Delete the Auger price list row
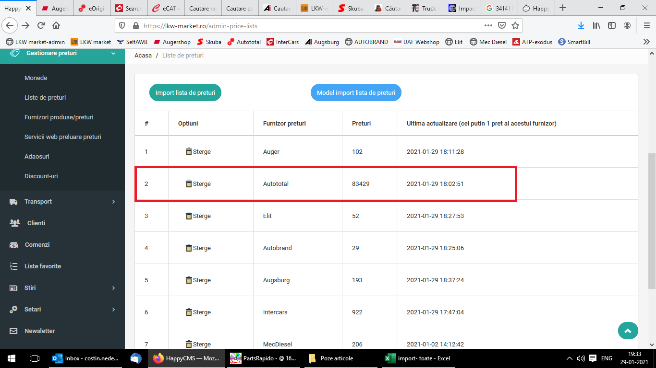The width and height of the screenshot is (656, 368). [198, 151]
